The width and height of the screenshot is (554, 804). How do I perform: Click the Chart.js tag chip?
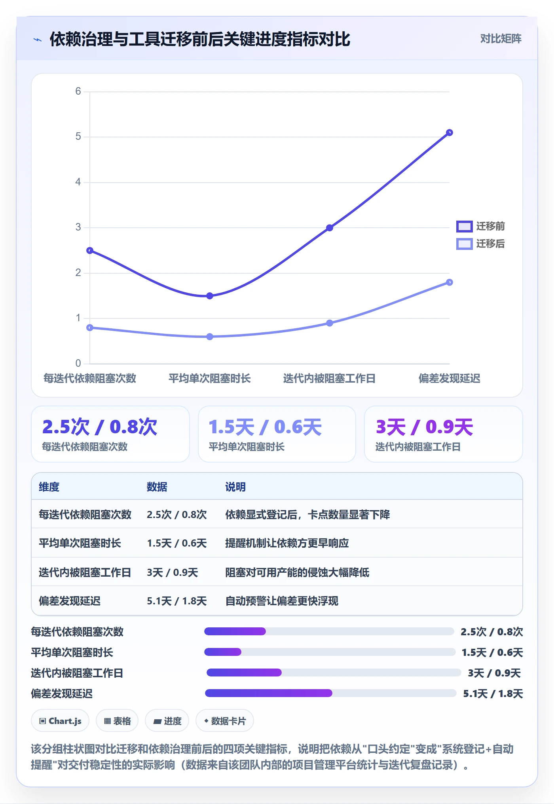tap(60, 721)
